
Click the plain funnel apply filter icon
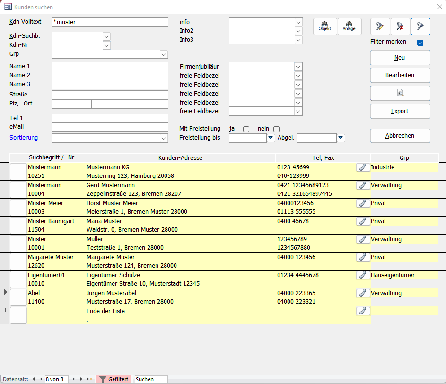click(420, 26)
